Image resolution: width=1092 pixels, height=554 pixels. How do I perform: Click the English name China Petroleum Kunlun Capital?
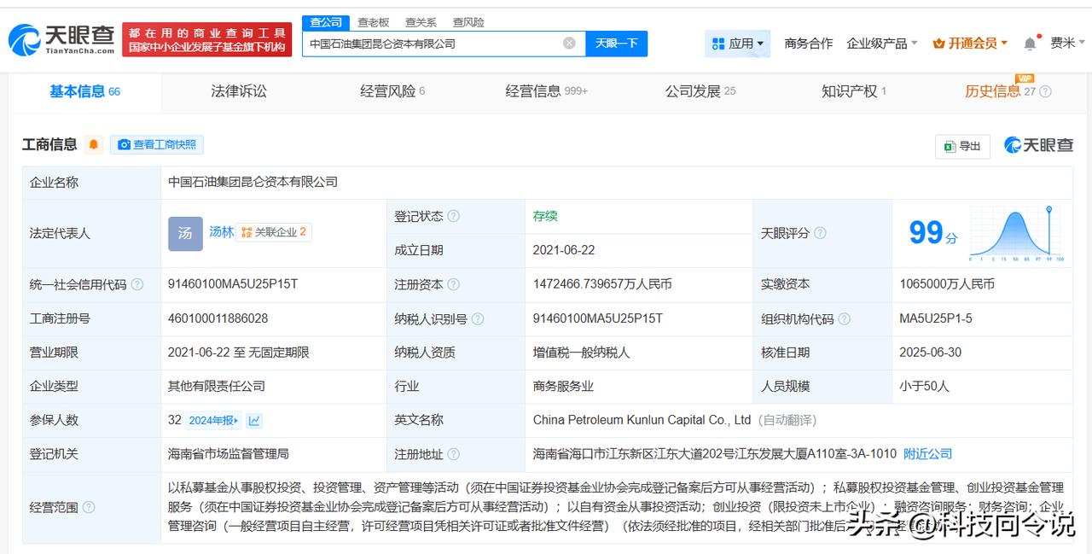(642, 420)
